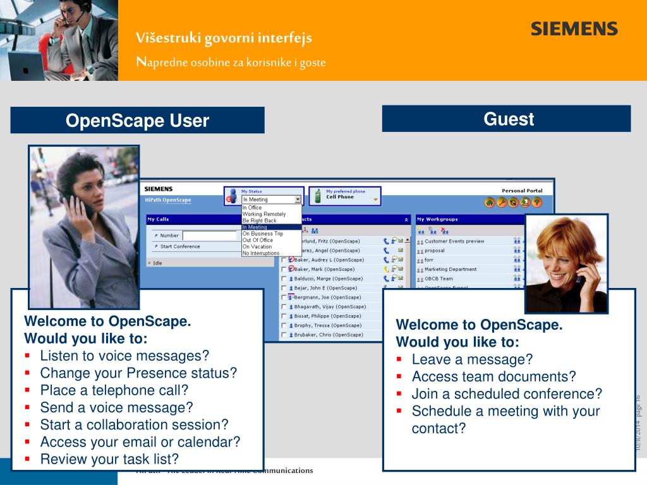Image resolution: width=647 pixels, height=485 pixels.
Task: Expand Start Conference in My Calls
Action: coord(157,246)
